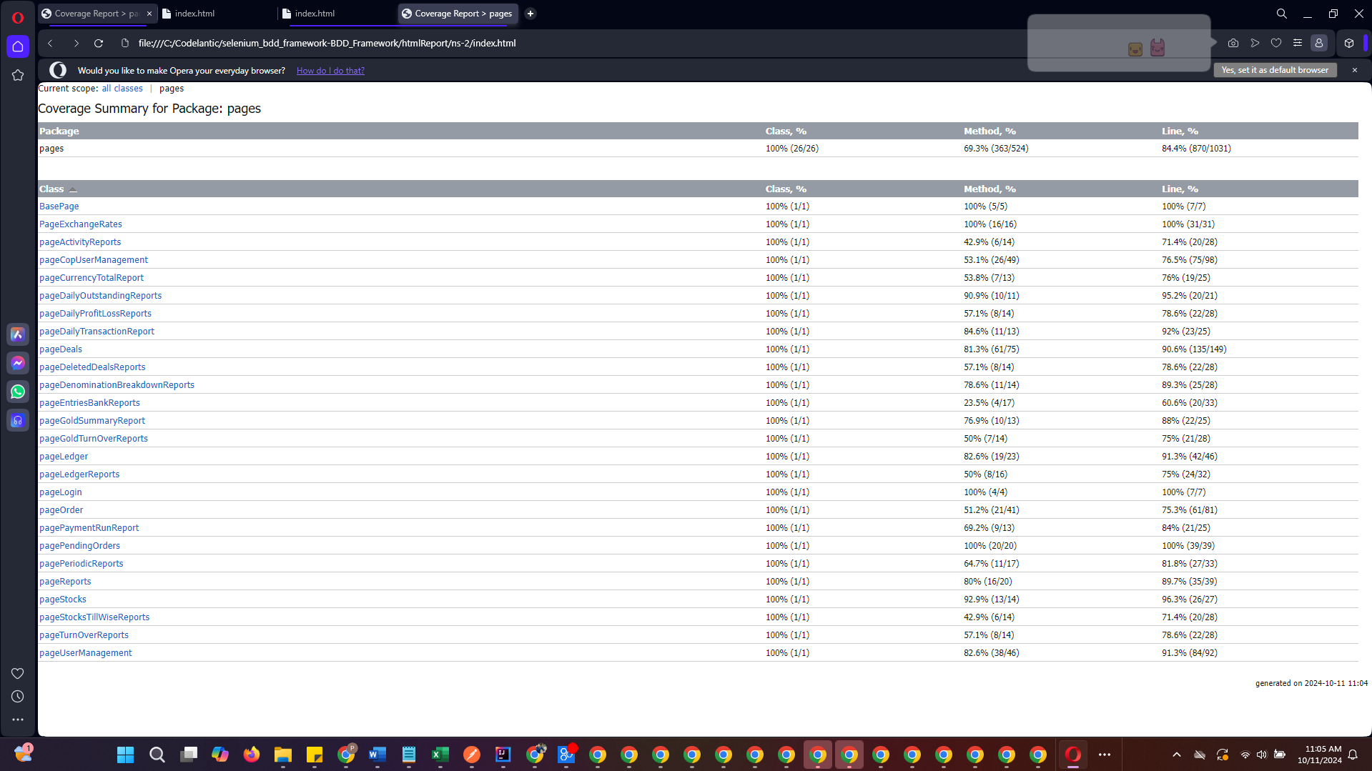The image size is (1372, 771).
Task: Open pageCurrencyTotalReport class link
Action: 92,278
